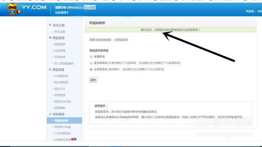Viewport: 262px width, 147px height.
Task: Open 权限管理 in the sidebar
Action: (x=60, y=95)
